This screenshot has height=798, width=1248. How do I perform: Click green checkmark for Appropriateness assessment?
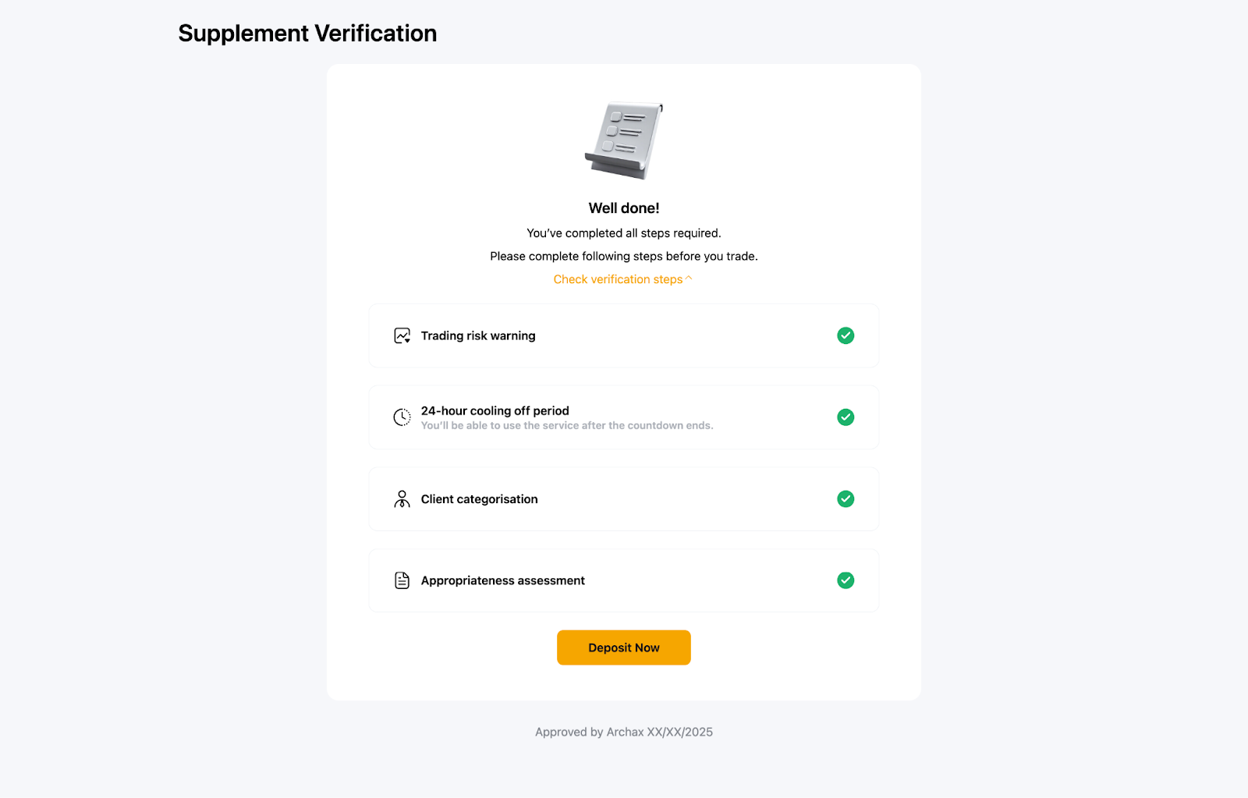coord(846,580)
